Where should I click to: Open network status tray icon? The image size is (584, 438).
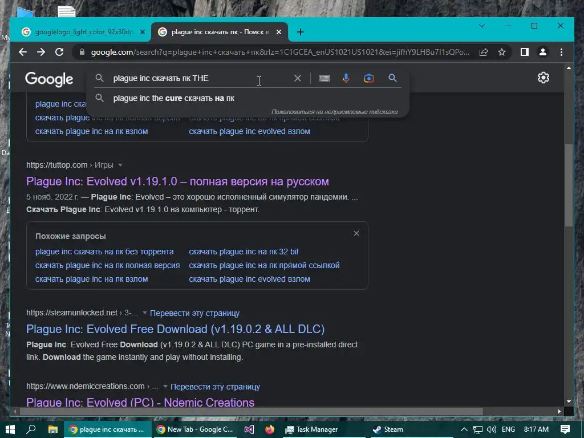(x=478, y=429)
